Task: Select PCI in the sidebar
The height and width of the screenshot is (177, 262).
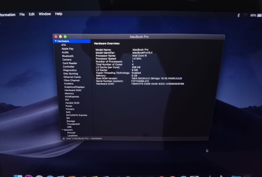Action: point(67,100)
